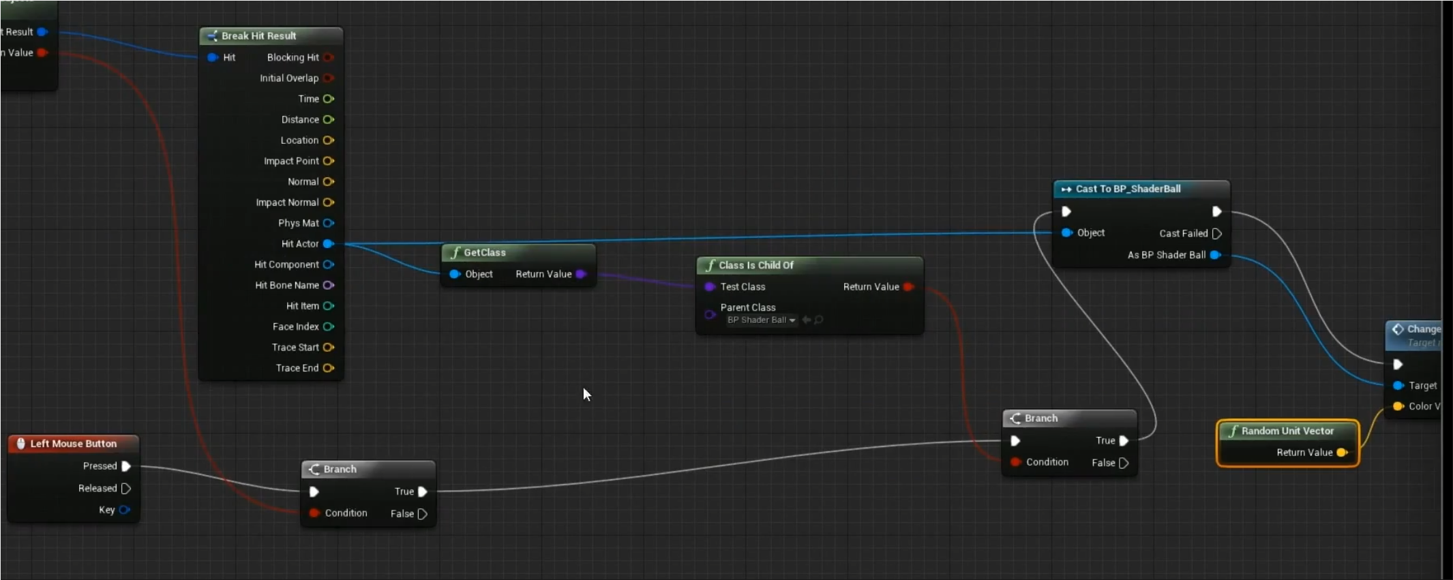Click the Blocking Hit output pin
1453x580 pixels.
coord(329,57)
